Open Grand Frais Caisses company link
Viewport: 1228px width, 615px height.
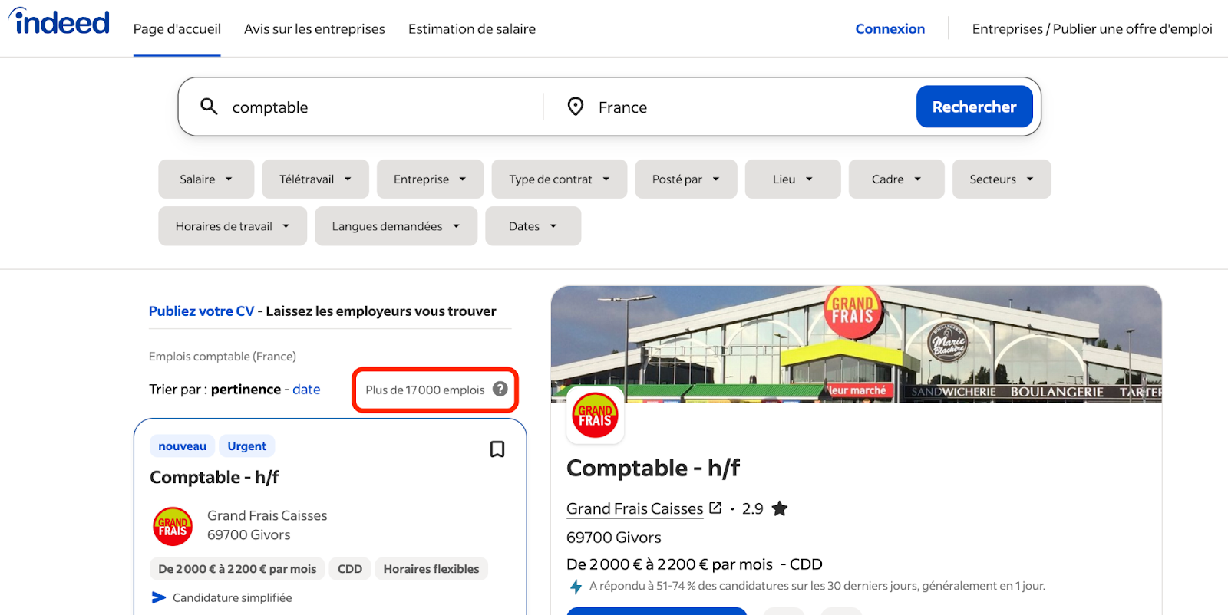click(635, 508)
